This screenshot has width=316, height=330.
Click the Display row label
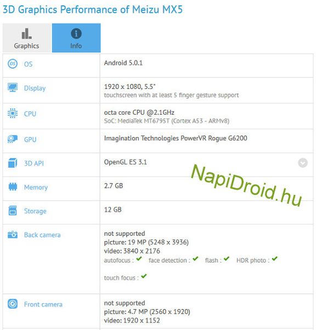pyautogui.click(x=35, y=88)
